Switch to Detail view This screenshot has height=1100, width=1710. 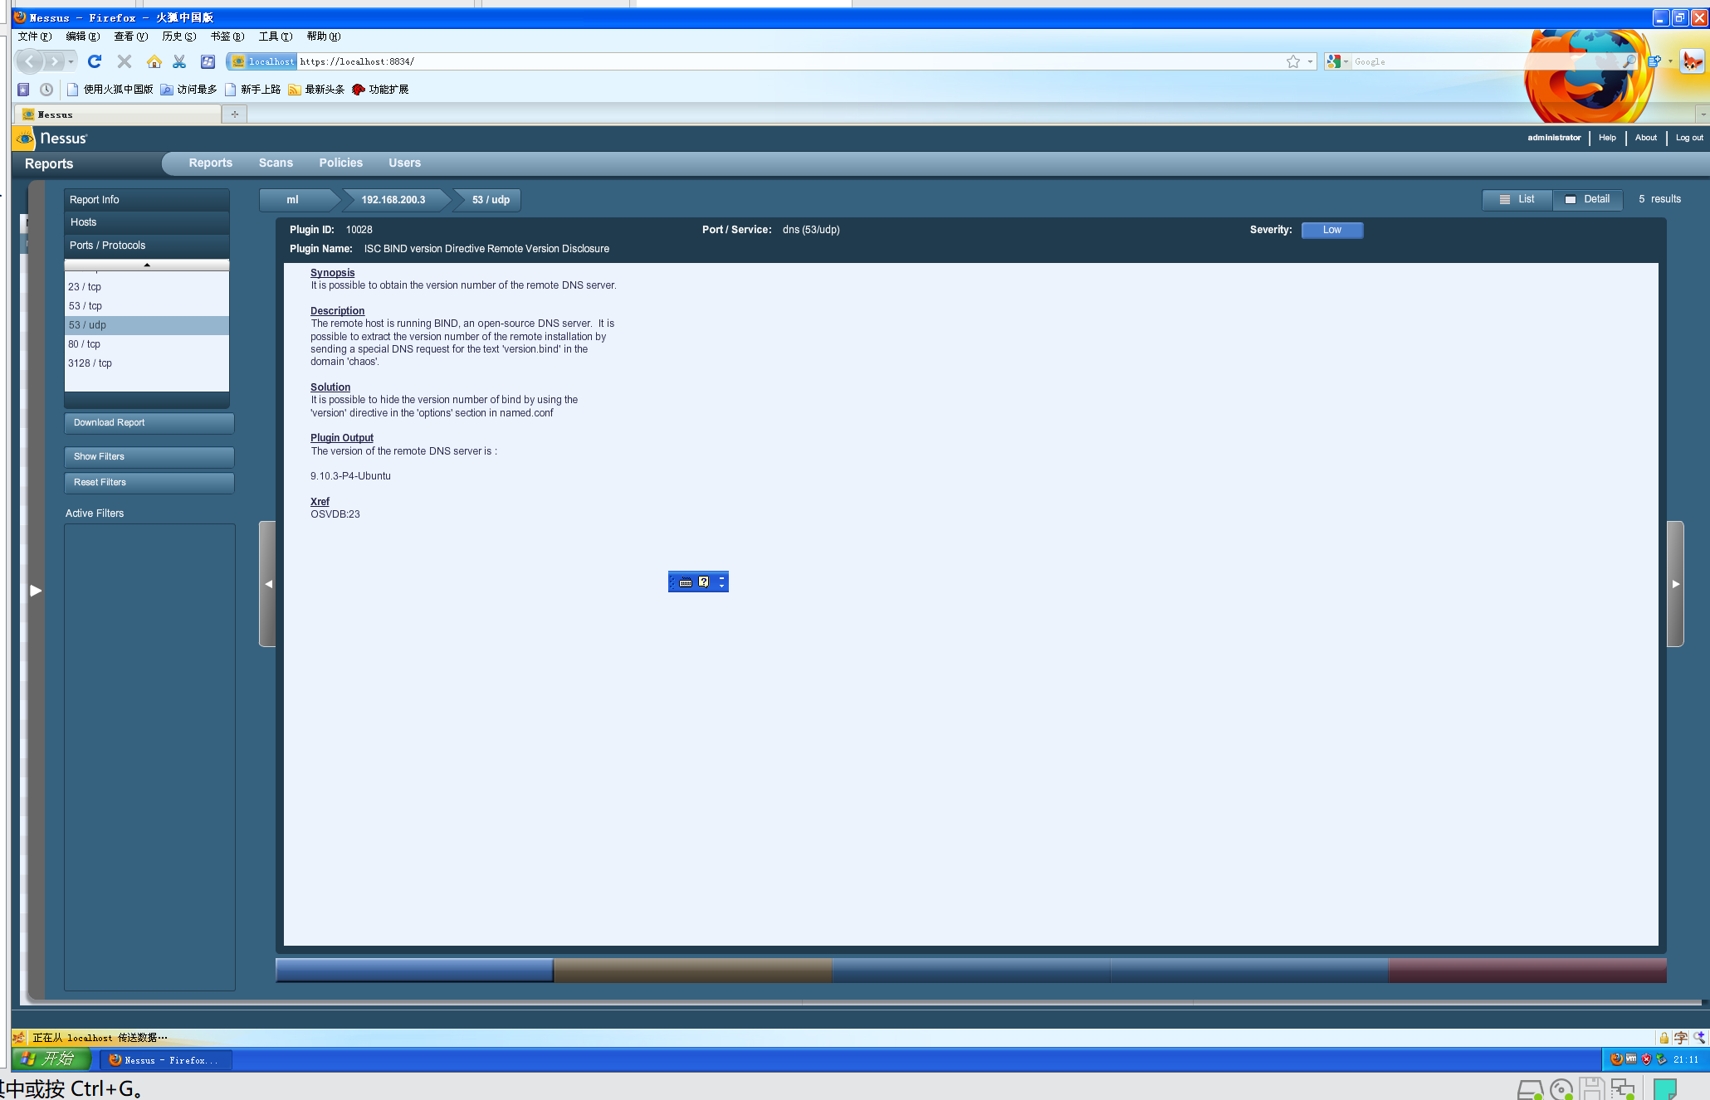(x=1588, y=200)
